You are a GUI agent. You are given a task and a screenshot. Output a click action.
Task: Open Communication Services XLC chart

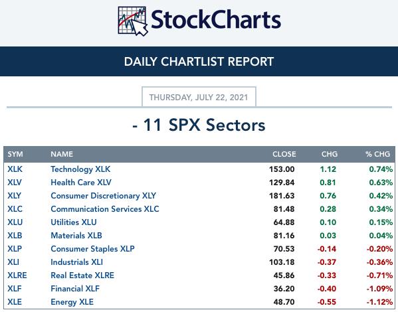tap(105, 209)
